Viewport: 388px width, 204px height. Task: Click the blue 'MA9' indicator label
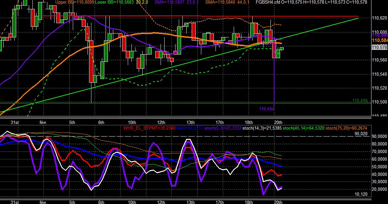(x=190, y=128)
